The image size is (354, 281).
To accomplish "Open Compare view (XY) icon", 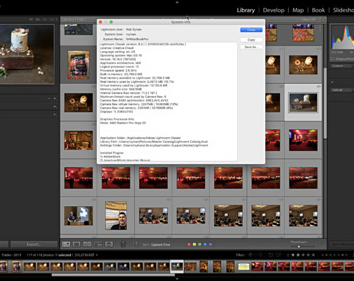I will 87,244.
